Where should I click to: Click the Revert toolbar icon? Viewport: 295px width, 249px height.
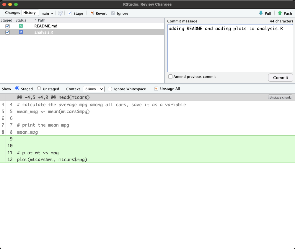pyautogui.click(x=92, y=13)
